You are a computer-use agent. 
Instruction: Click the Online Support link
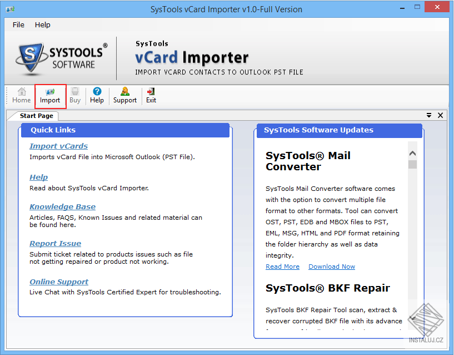59,282
